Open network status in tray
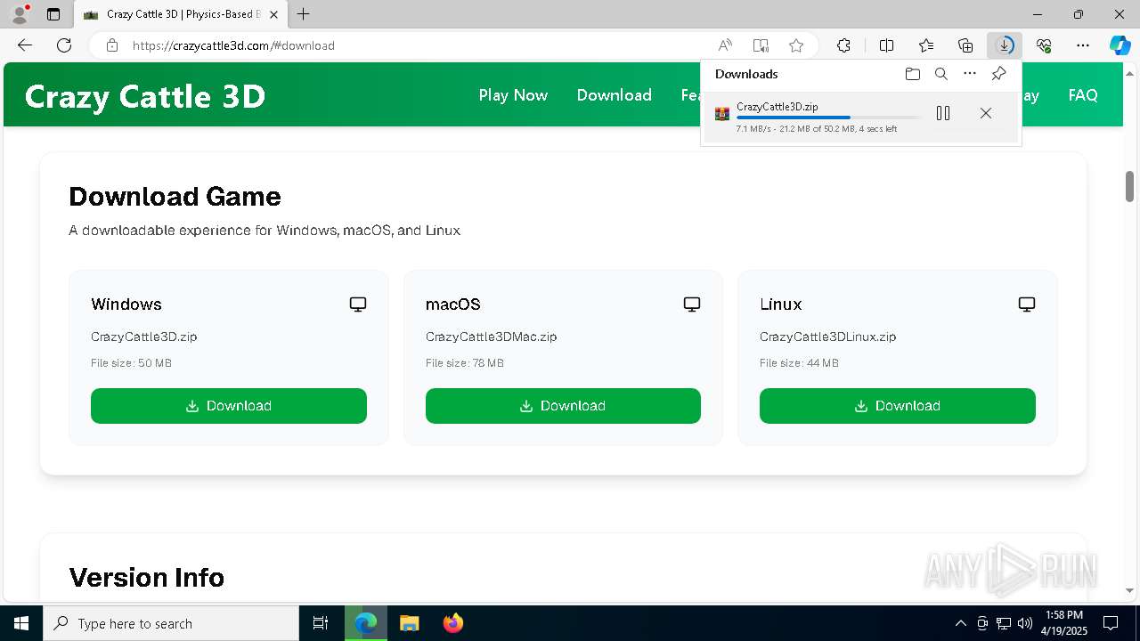The height and width of the screenshot is (641, 1140). tap(1004, 623)
